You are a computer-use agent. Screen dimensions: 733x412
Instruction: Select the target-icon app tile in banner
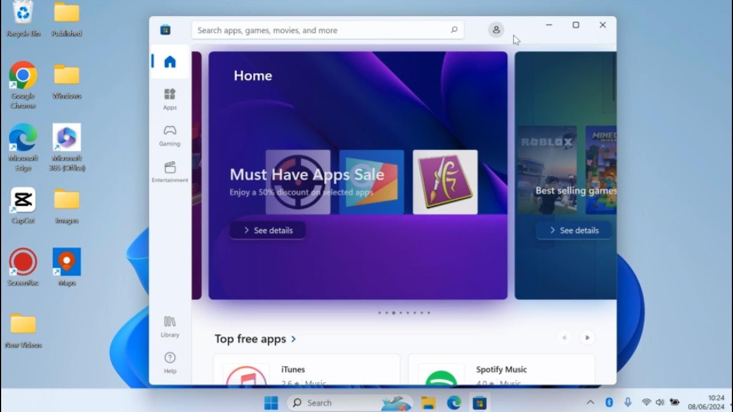298,182
